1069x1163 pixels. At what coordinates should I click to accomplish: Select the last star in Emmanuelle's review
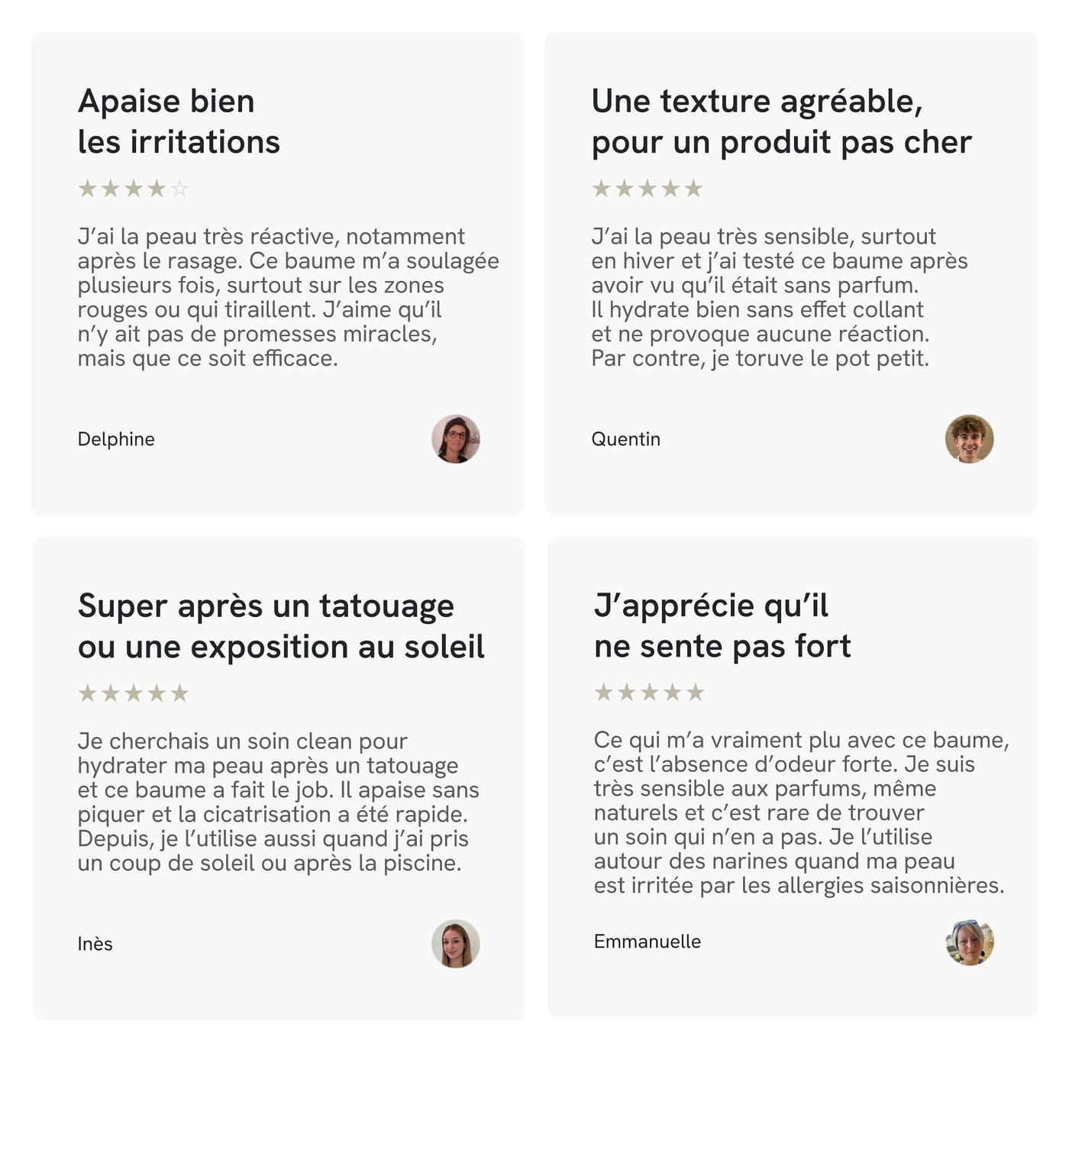(x=696, y=693)
